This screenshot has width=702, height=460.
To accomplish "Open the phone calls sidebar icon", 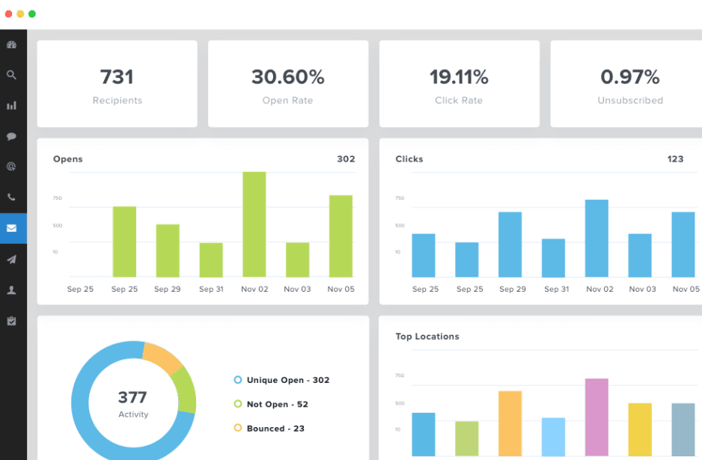I will pyautogui.click(x=12, y=197).
